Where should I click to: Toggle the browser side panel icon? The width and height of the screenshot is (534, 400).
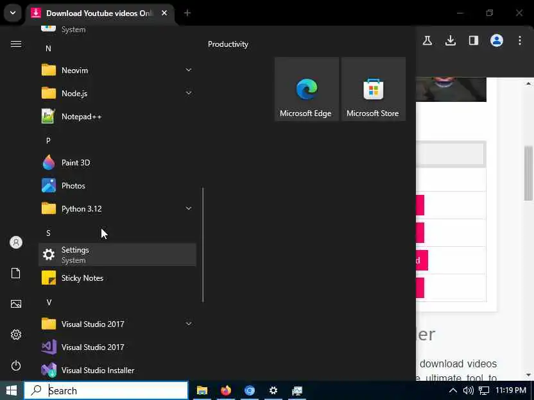[474, 40]
